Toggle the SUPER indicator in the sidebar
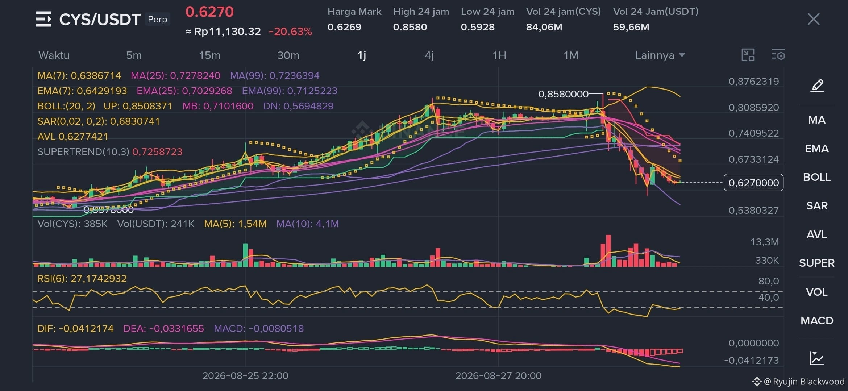The height and width of the screenshot is (391, 848). pos(817,263)
